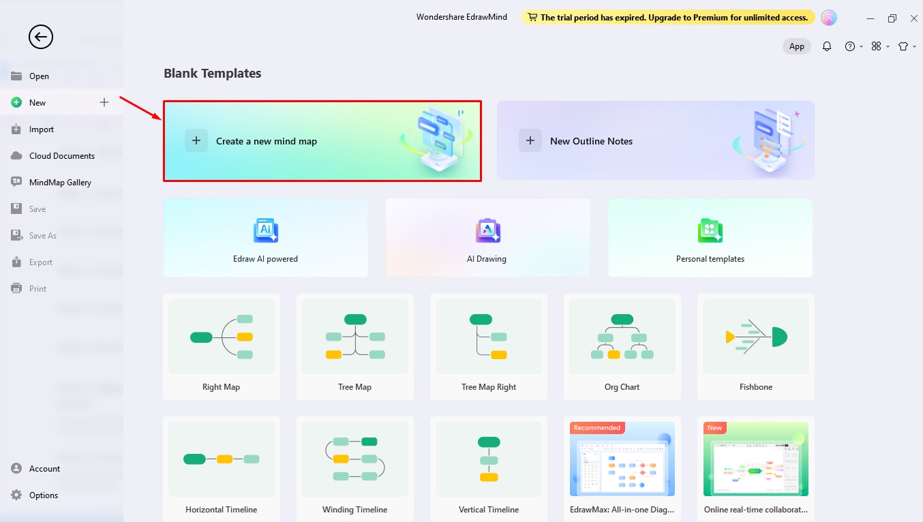Open Account settings in sidebar
Image resolution: width=923 pixels, height=522 pixels.
tap(61, 468)
